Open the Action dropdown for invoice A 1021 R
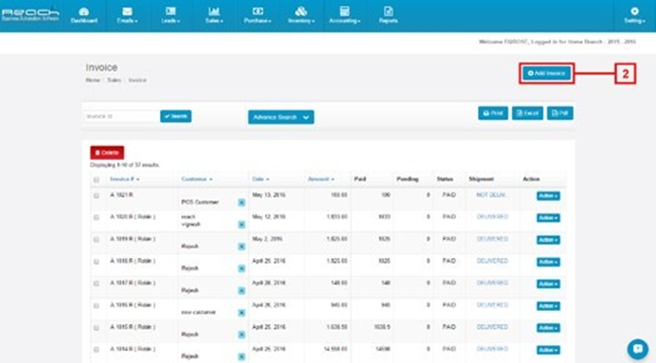This screenshot has height=363, width=656. click(x=548, y=196)
